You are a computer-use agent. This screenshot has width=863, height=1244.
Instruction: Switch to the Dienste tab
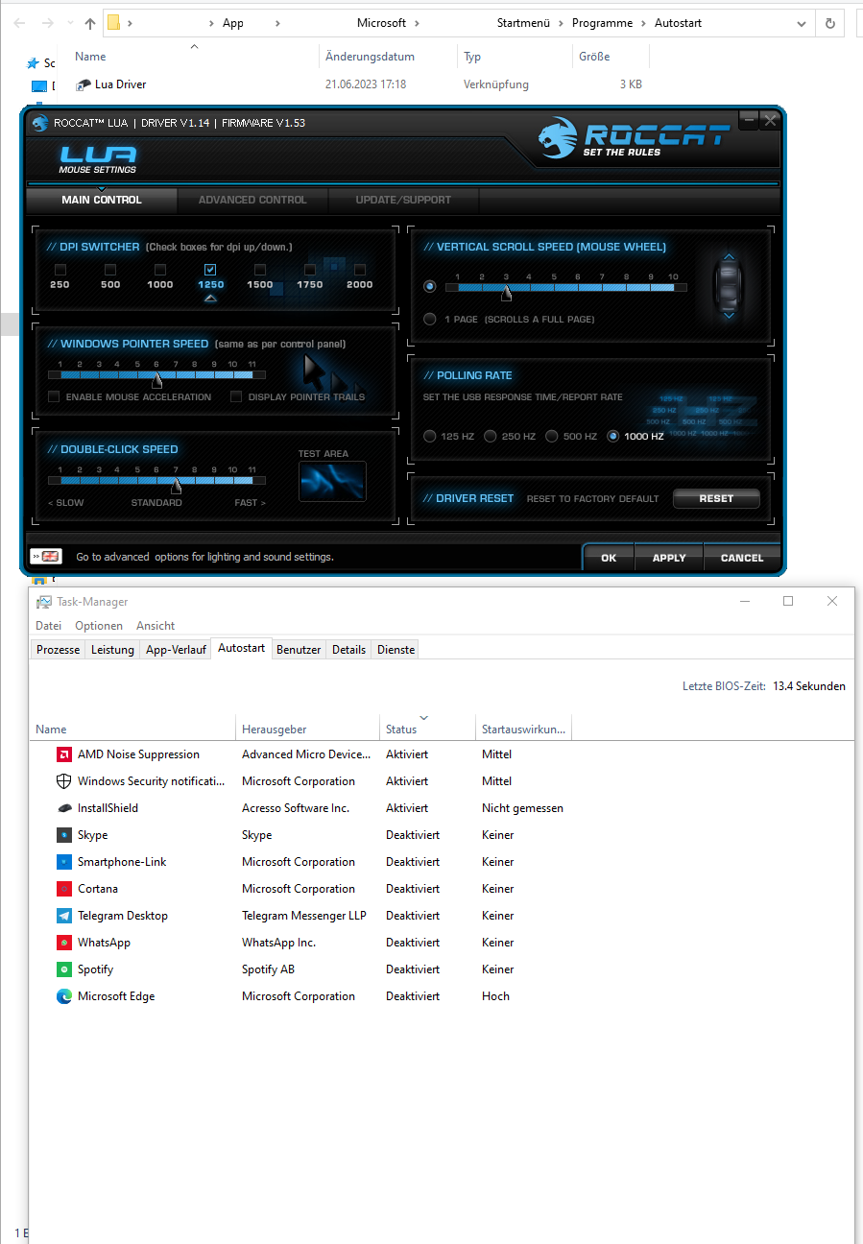tap(396, 650)
